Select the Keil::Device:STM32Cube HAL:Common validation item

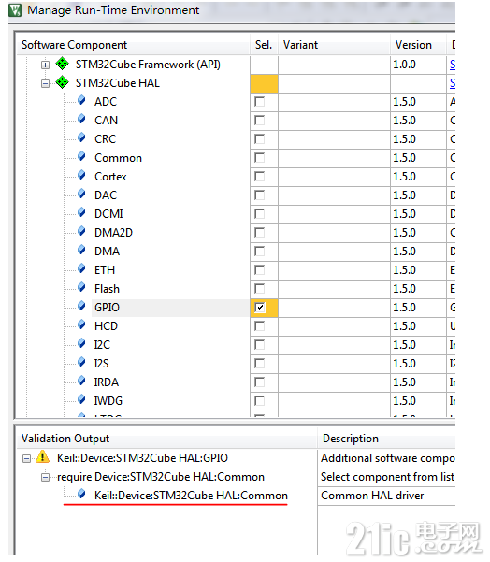coord(191,496)
